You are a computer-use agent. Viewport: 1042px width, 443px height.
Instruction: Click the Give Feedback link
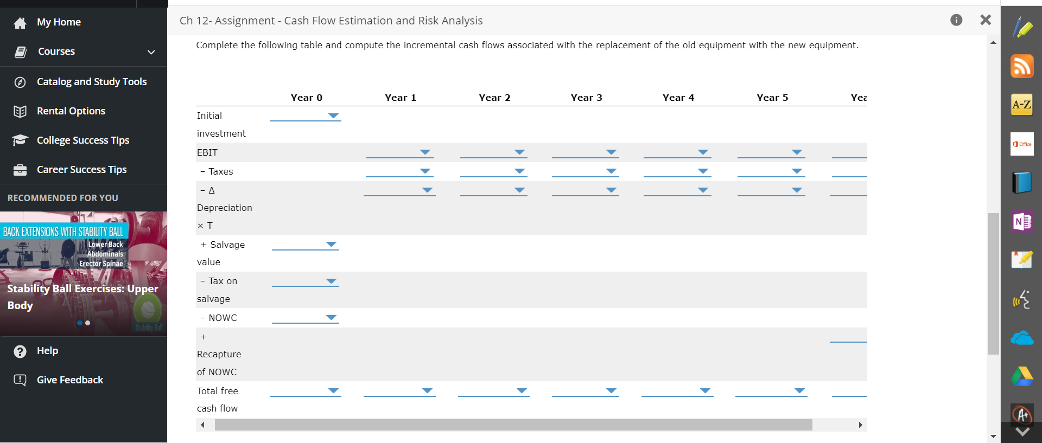(69, 380)
